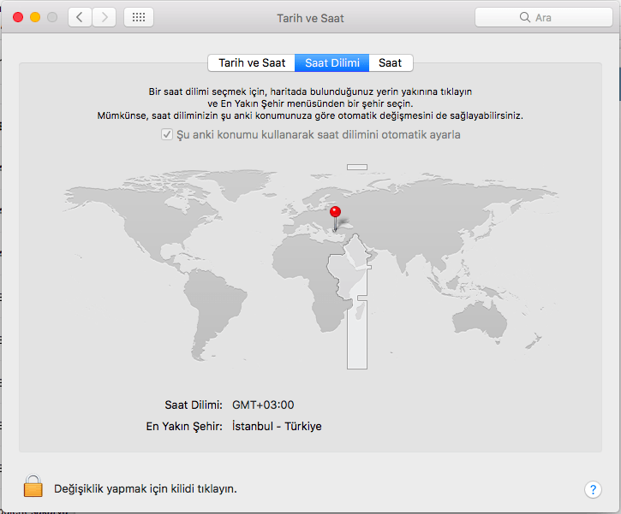Viewport: 621px width, 514px height.
Task: Toggle the automatic time zone by location checkbox
Action: click(167, 135)
